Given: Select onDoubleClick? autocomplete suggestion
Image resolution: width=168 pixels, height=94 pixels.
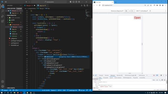Looking at the screenshot, I should [x=67, y=63].
